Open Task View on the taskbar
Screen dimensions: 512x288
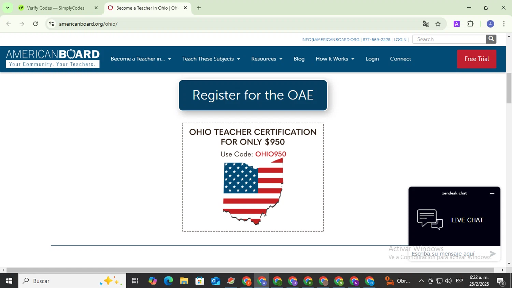coord(135,281)
